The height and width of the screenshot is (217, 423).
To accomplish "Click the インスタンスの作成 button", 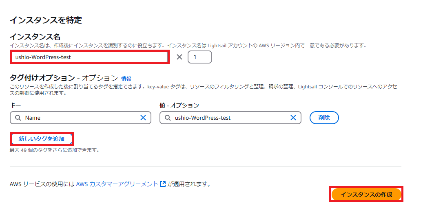I will pyautogui.click(x=366, y=194).
